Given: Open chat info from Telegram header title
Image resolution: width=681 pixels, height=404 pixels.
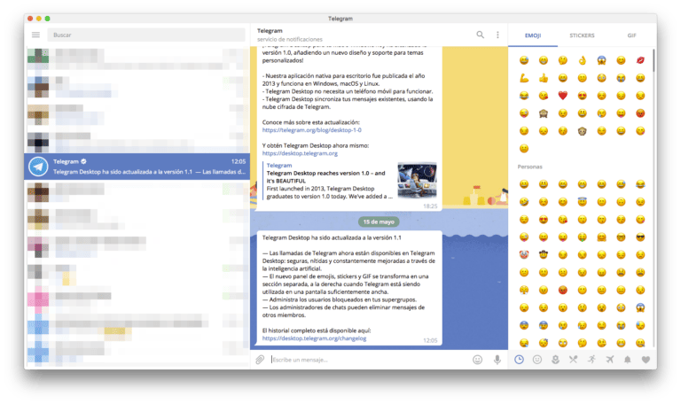Looking at the screenshot, I should click(270, 31).
